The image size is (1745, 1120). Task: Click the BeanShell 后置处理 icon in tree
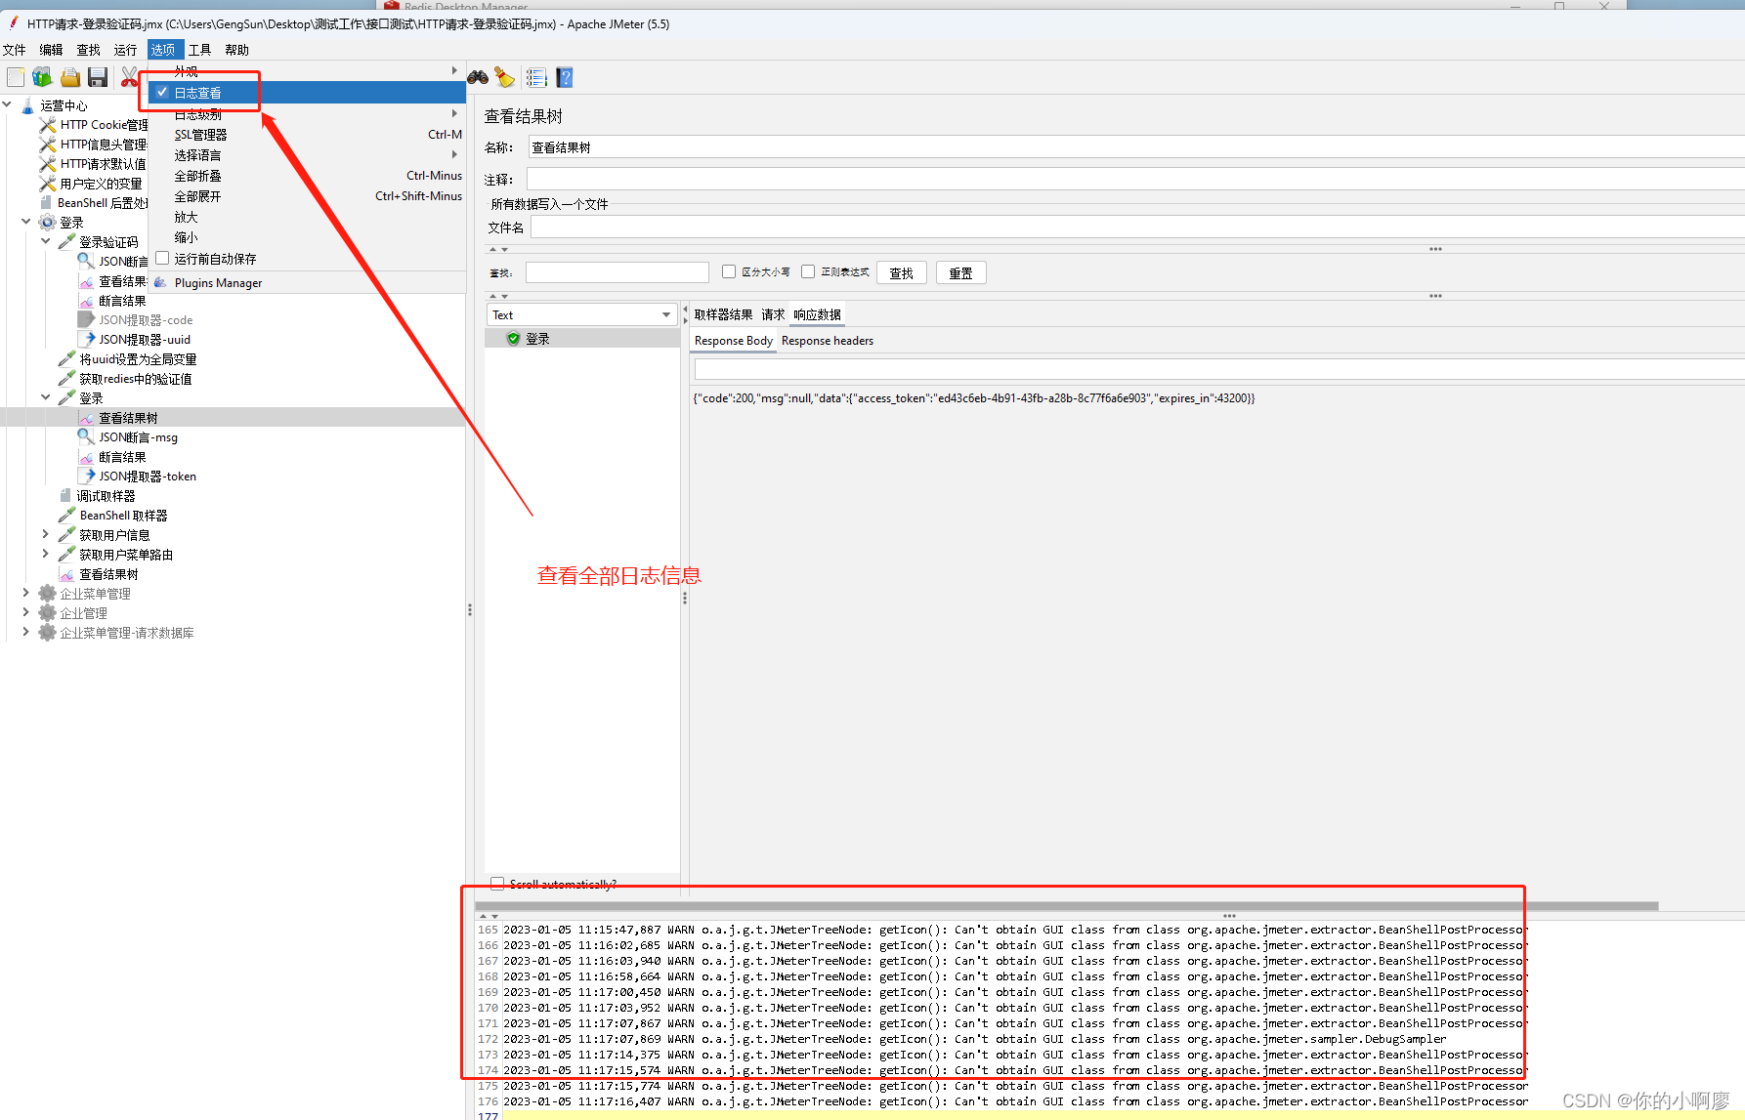point(46,203)
